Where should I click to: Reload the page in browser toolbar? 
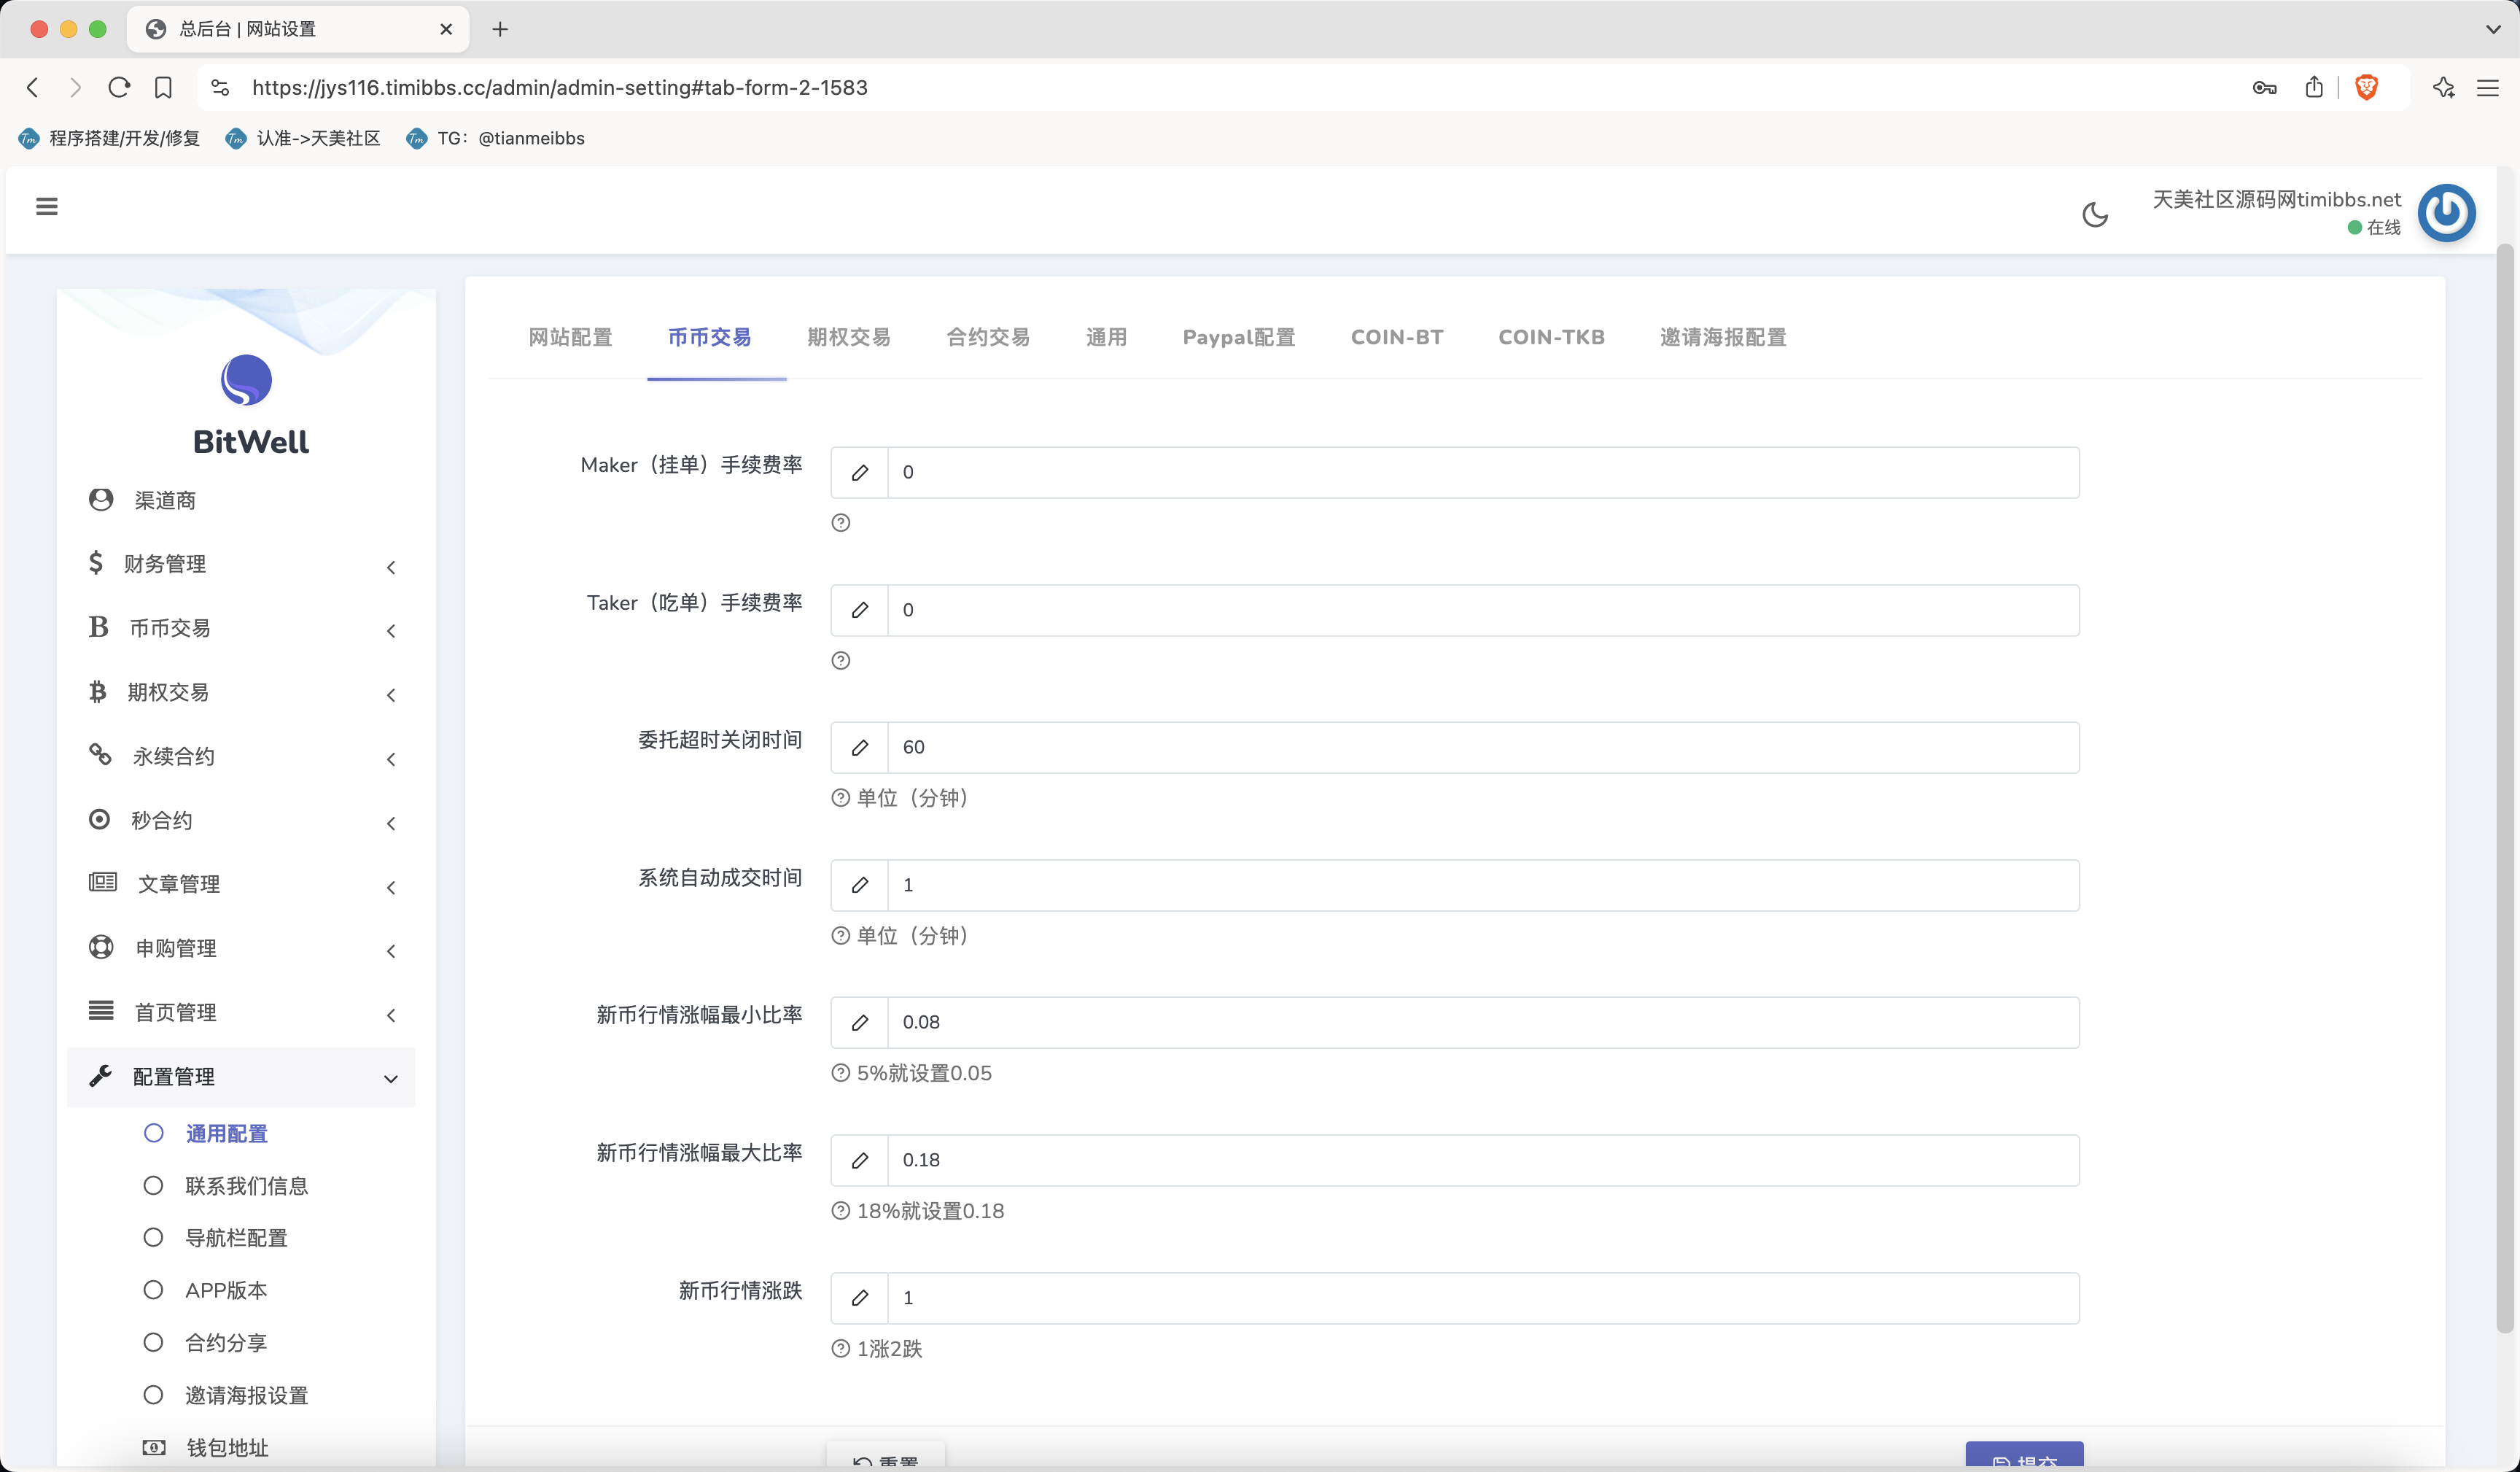pyautogui.click(x=119, y=88)
